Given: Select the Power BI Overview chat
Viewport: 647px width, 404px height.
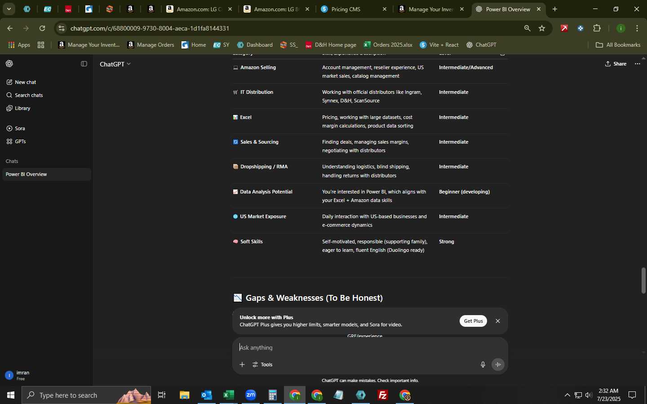Looking at the screenshot, I should (x=47, y=174).
